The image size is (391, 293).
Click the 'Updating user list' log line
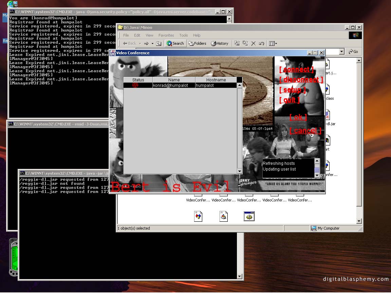279,169
